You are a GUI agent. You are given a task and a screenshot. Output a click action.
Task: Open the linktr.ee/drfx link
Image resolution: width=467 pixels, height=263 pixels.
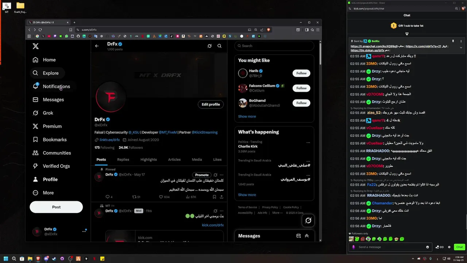(x=110, y=140)
